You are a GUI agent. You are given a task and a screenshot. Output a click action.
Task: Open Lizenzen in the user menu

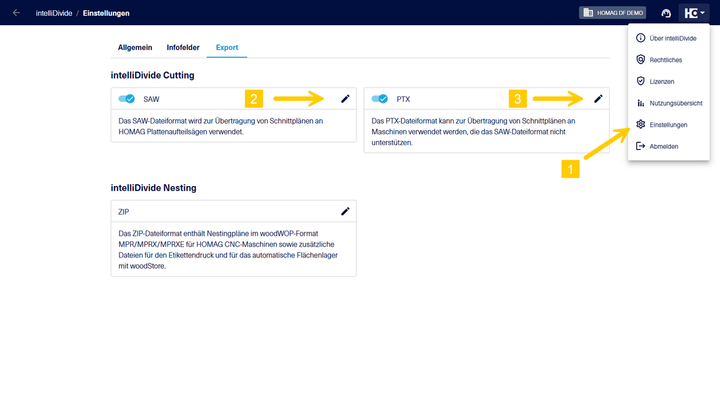[x=662, y=82]
